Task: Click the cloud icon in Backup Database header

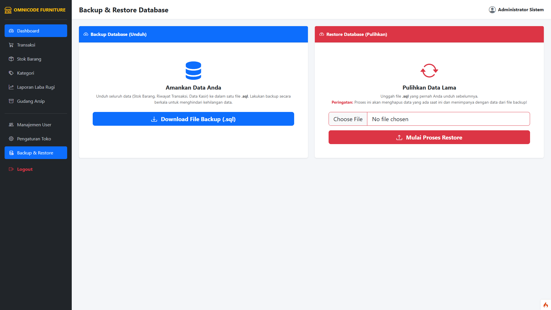Action: tap(86, 34)
